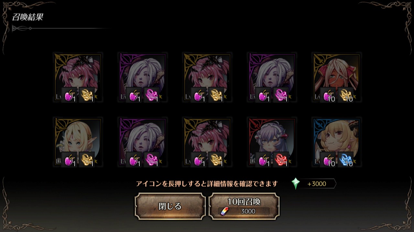
Task: Tap the blue butterfly shard icon
Action: pos(346,160)
